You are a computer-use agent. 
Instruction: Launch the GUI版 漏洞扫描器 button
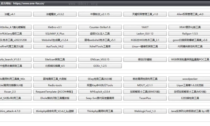(16, 85)
